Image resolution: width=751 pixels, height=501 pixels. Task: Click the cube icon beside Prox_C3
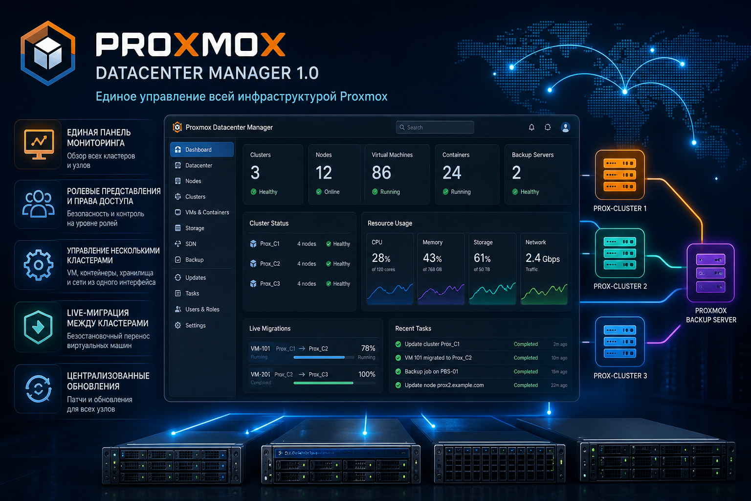(x=253, y=284)
